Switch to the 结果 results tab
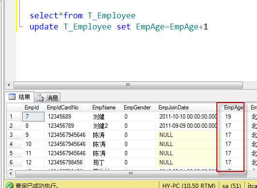This screenshot has width=257, height=188. coord(19,97)
